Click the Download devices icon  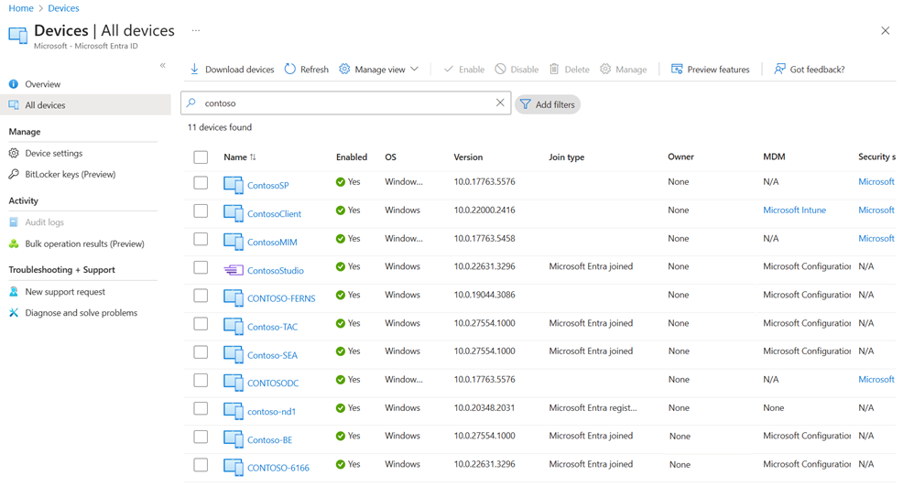click(x=194, y=70)
